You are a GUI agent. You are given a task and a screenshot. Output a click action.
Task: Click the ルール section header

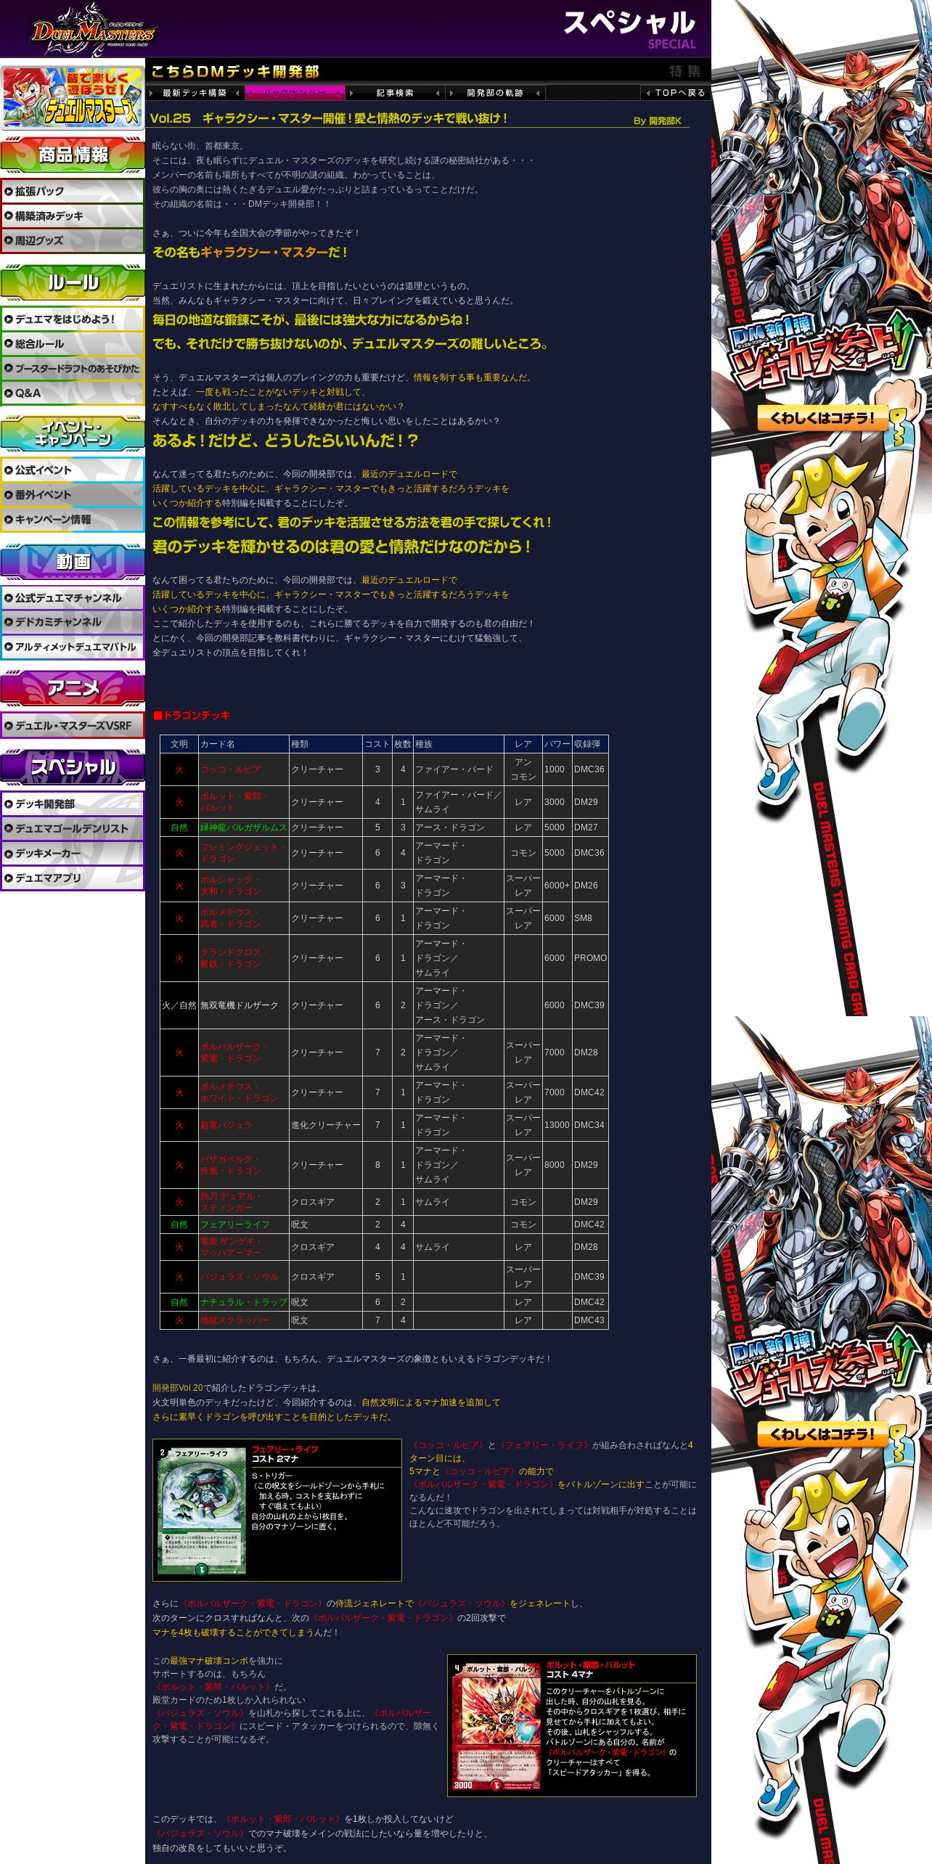point(73,282)
